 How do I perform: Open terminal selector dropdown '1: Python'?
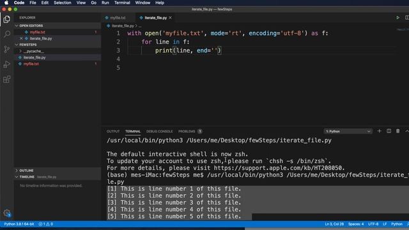pyautogui.click(x=348, y=131)
